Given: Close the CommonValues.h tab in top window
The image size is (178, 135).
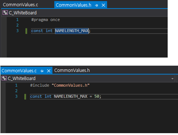Looking at the screenshot, I should click(x=103, y=5).
